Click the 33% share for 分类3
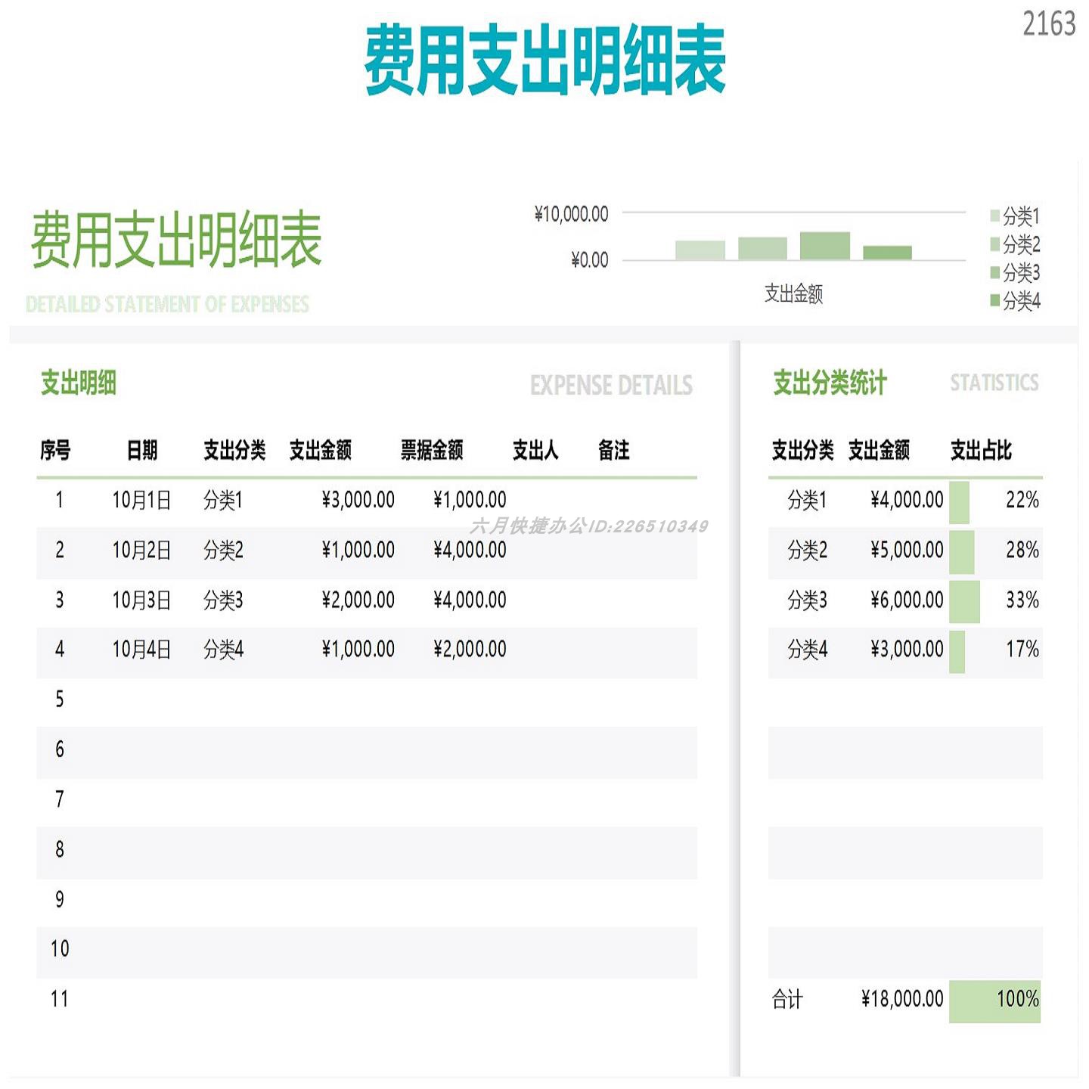The height and width of the screenshot is (1089, 1089). pos(1022,600)
